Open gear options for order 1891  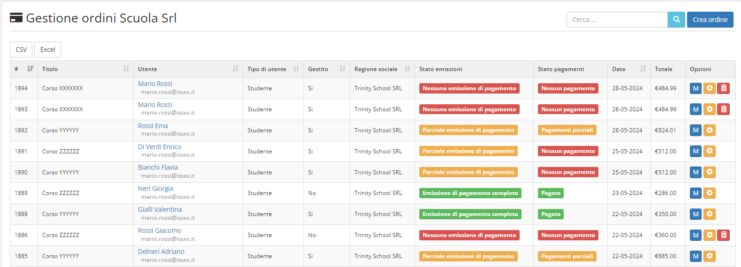[710, 151]
